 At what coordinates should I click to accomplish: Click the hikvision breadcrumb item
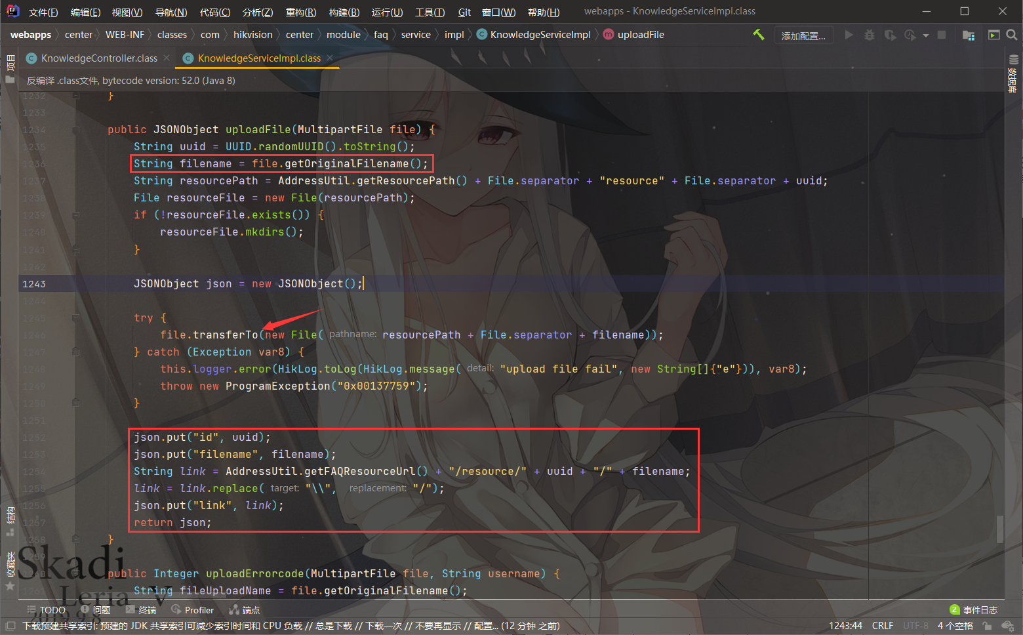coord(252,35)
